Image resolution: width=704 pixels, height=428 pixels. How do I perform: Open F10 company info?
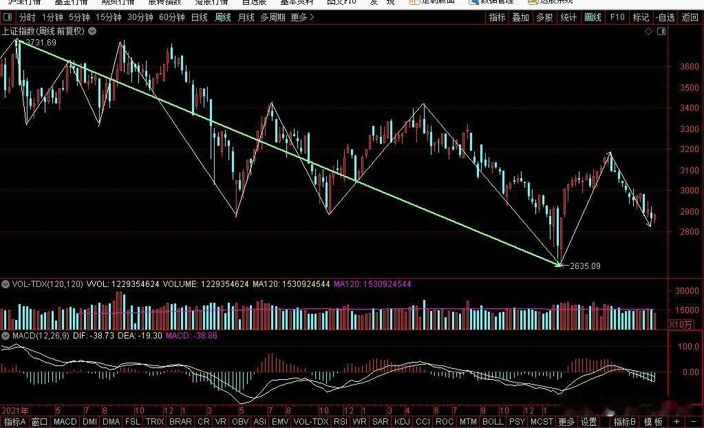coord(617,17)
